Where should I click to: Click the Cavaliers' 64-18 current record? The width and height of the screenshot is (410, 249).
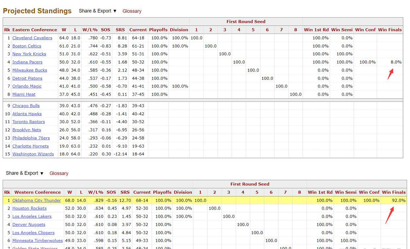138,38
